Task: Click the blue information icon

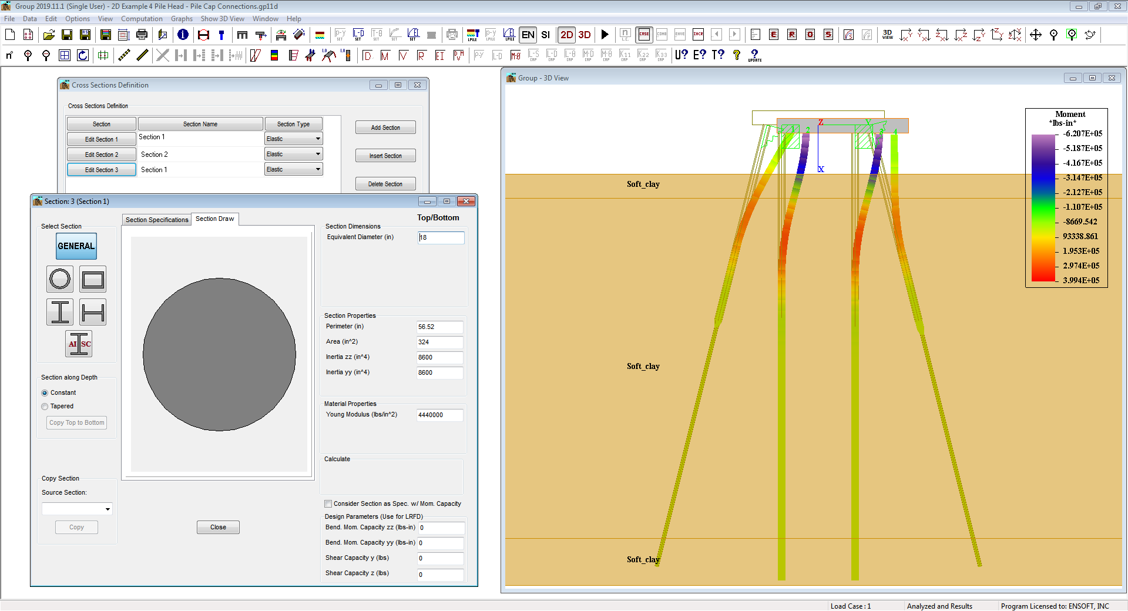Action: click(x=183, y=35)
